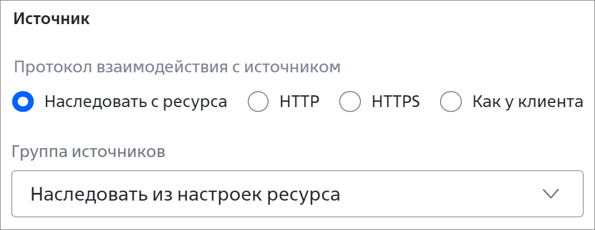Image resolution: width=595 pixels, height=230 pixels.
Task: Click the 'HTTPS' option label text
Action: click(x=396, y=102)
